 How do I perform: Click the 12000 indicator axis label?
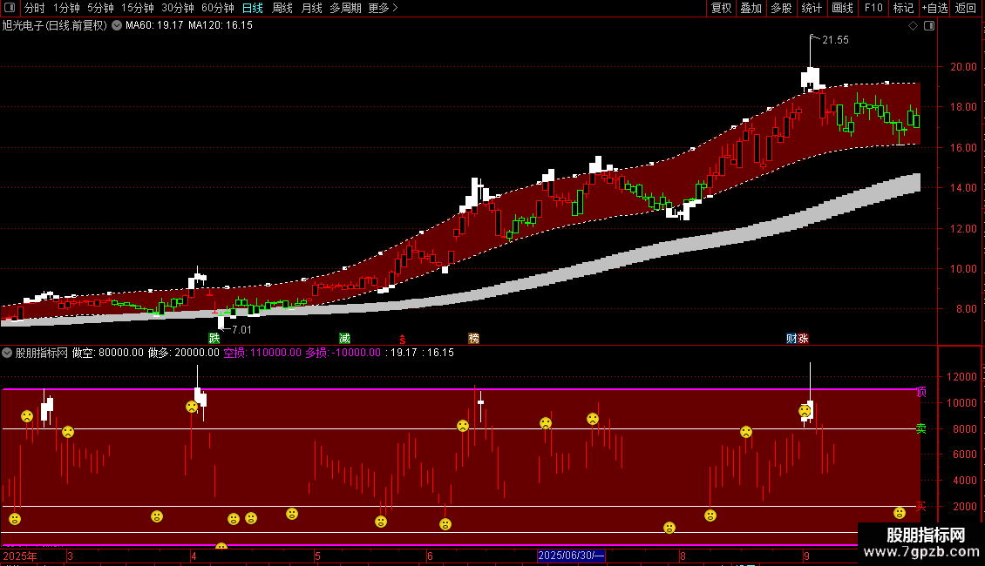point(961,377)
